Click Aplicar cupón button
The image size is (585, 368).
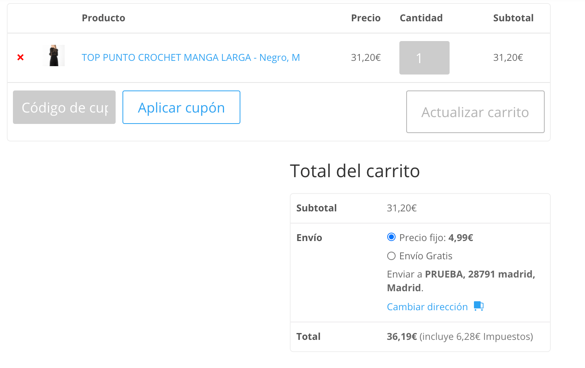pos(181,107)
